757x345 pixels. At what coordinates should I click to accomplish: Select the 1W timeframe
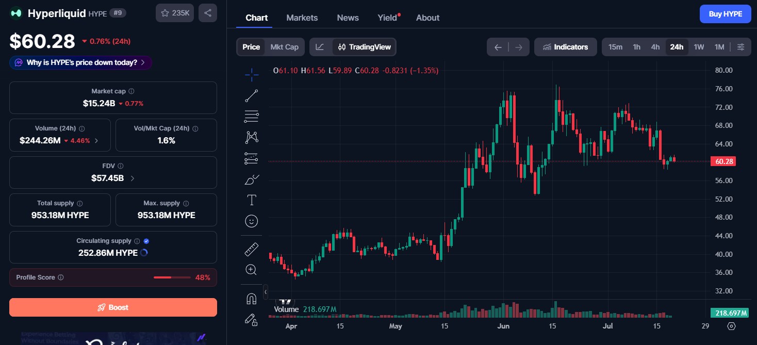[x=699, y=47]
